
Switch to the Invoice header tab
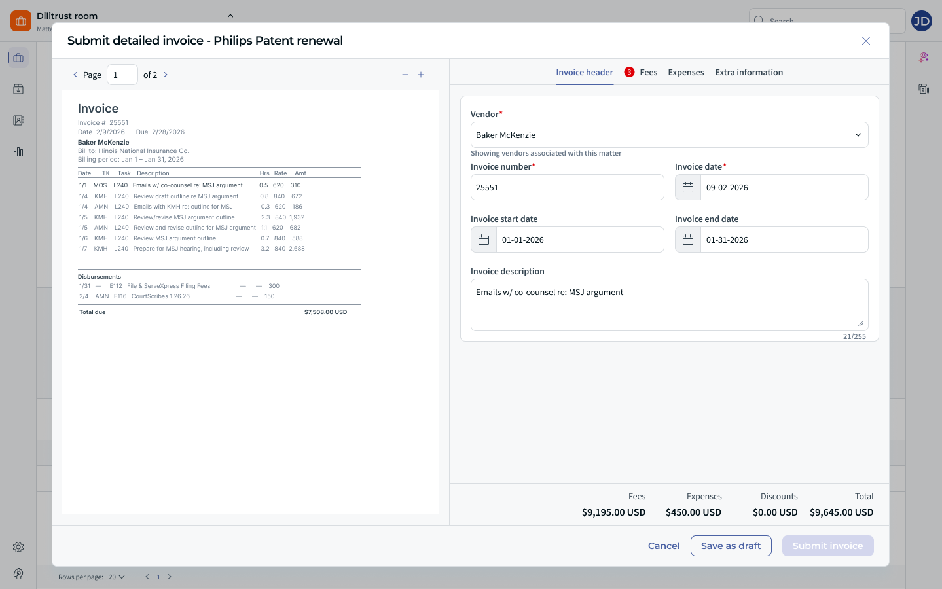[585, 72]
